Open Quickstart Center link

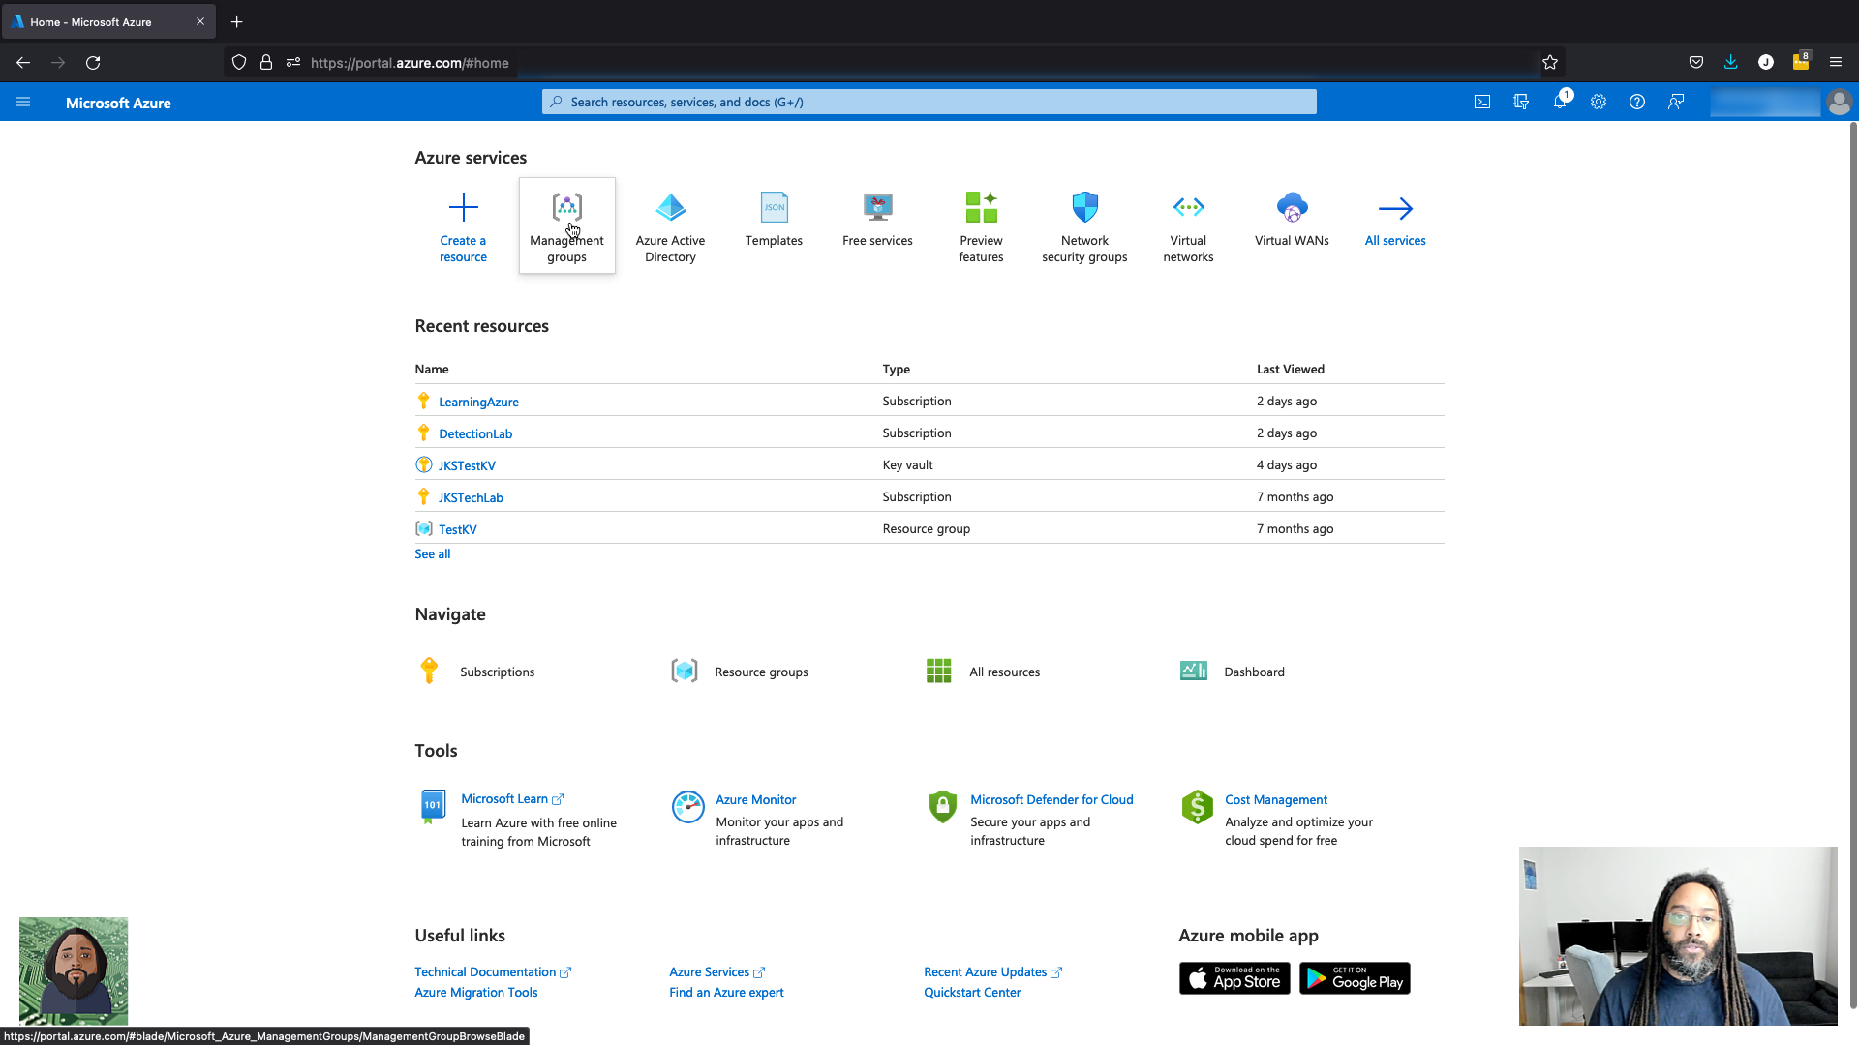pos(972,992)
